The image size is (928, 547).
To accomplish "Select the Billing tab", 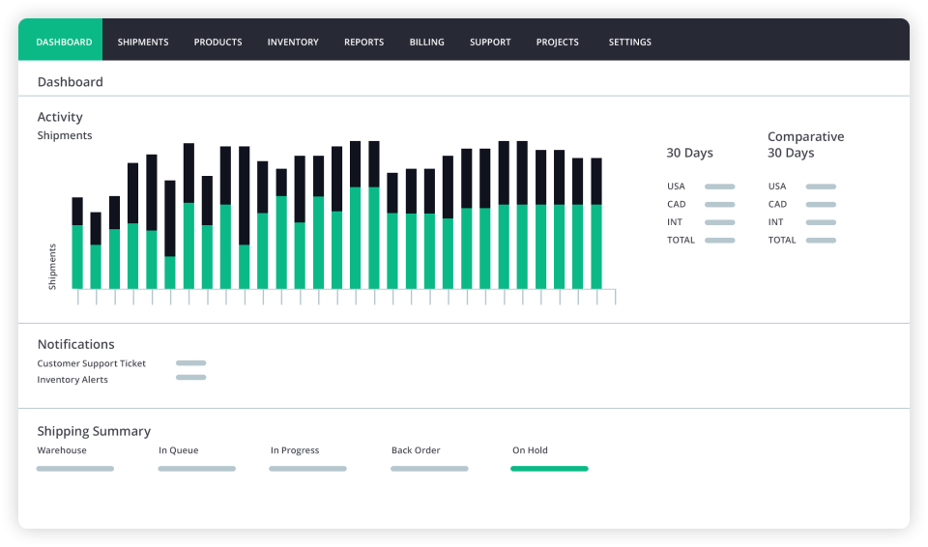I will coord(426,42).
